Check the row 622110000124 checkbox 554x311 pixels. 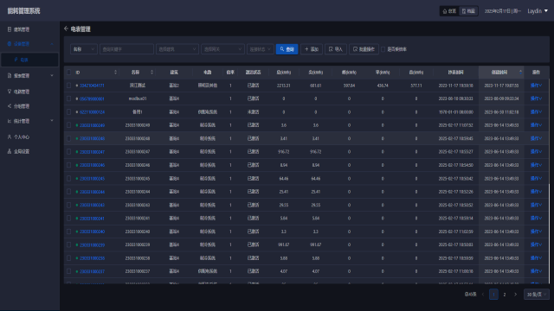click(x=69, y=111)
